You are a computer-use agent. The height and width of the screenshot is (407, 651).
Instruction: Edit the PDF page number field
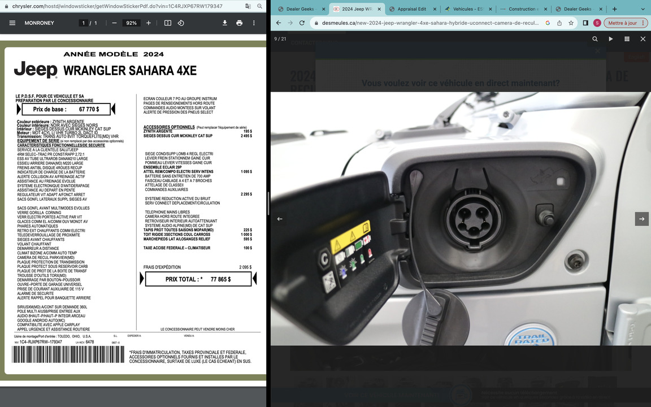(x=84, y=23)
